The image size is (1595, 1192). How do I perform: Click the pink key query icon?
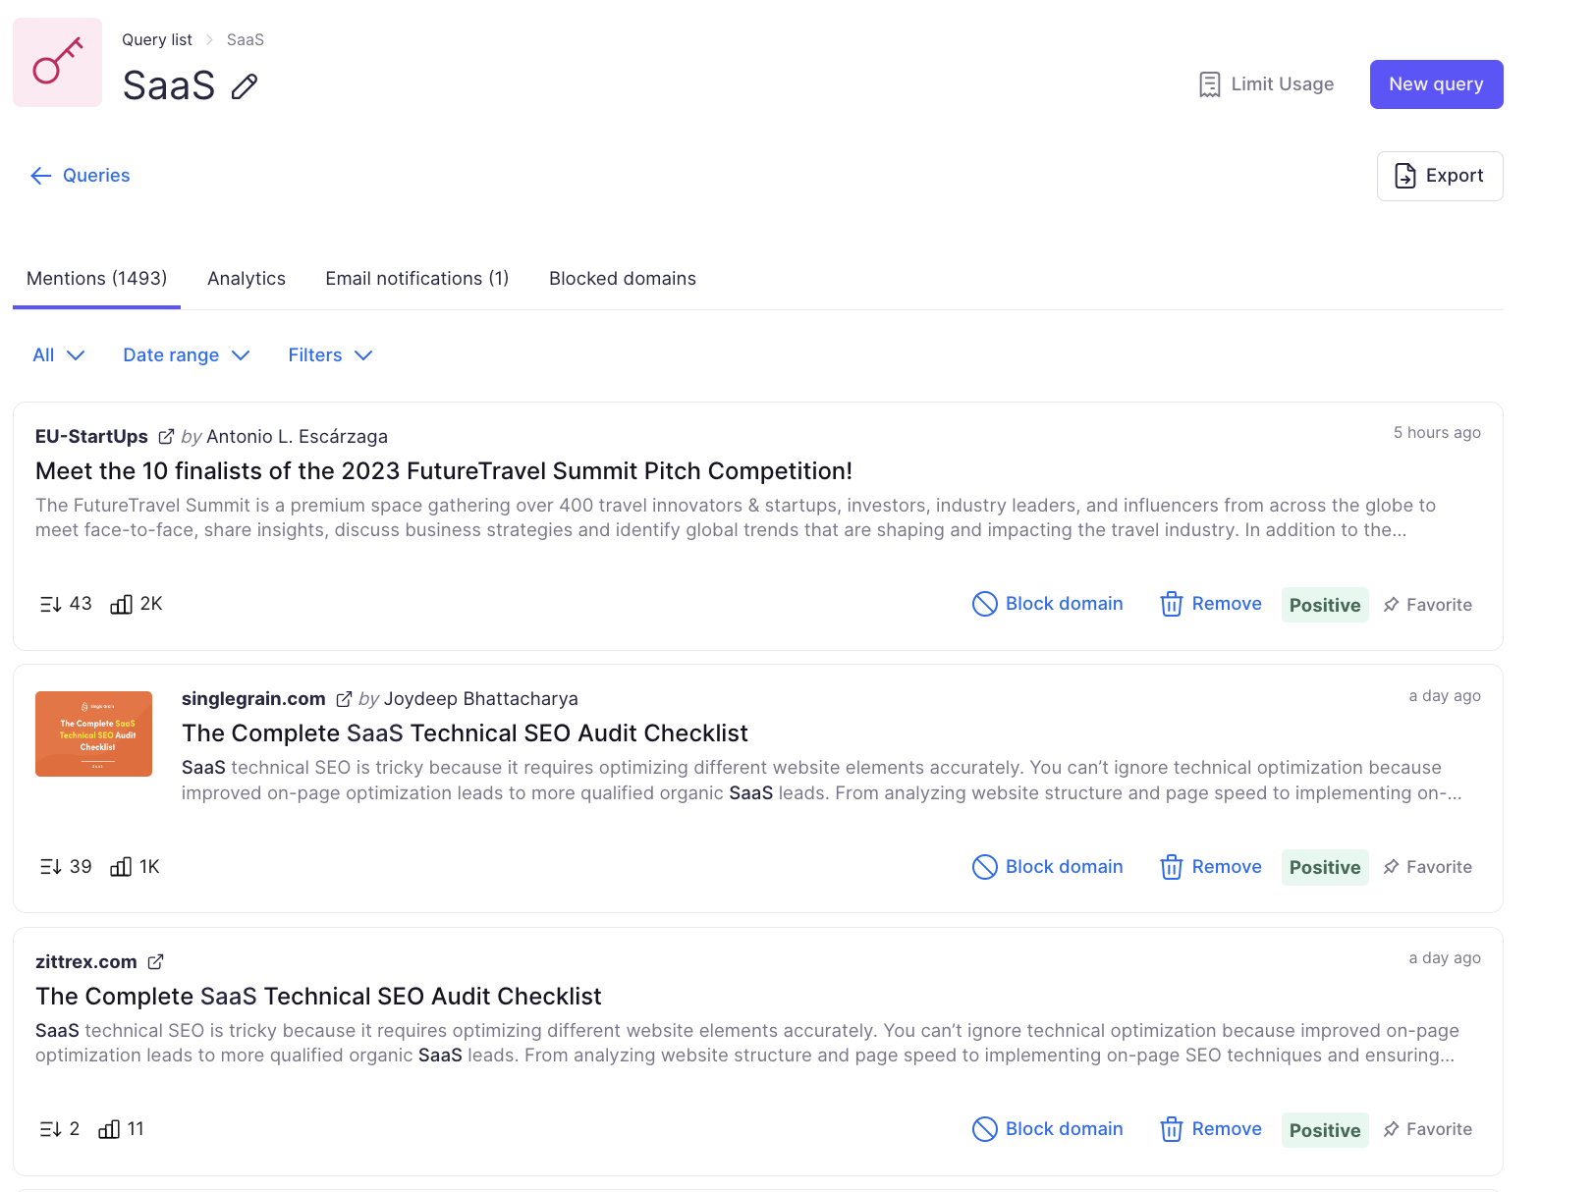point(58,62)
